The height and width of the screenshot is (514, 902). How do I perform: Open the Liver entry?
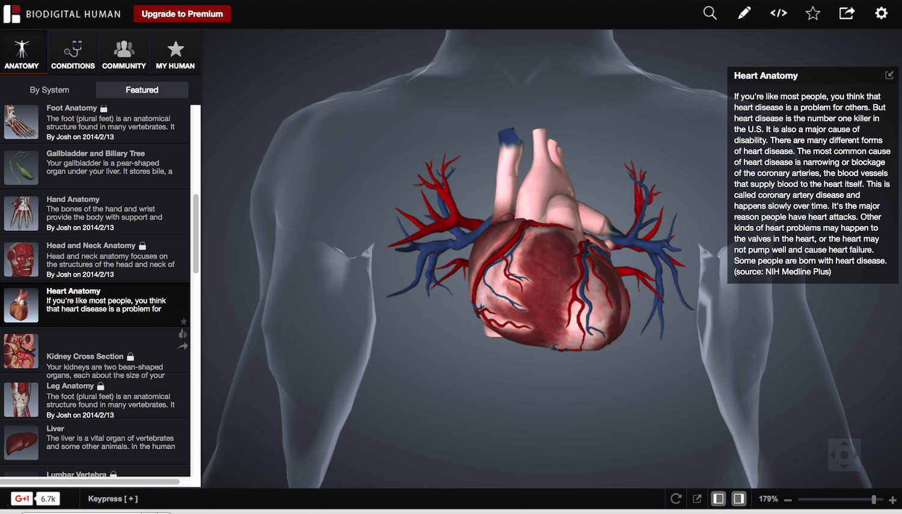click(95, 442)
